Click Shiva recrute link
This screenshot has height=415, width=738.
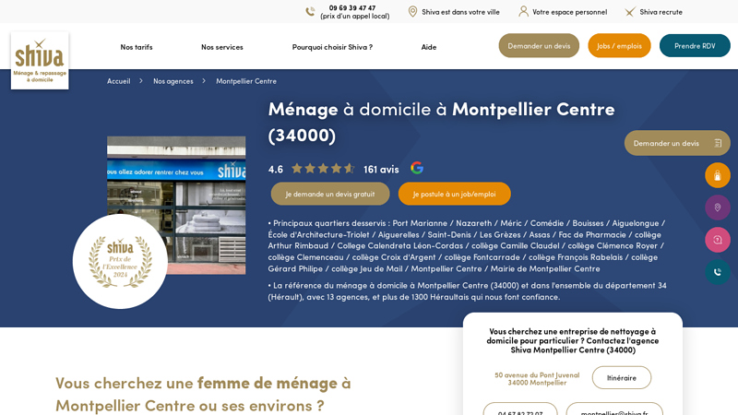(x=661, y=12)
